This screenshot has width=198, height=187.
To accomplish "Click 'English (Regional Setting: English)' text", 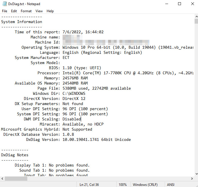I will tap(102, 52).
